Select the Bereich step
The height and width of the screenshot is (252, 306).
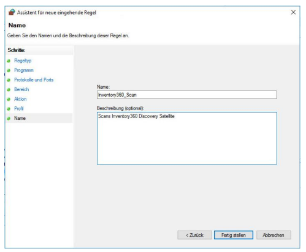pos(21,89)
